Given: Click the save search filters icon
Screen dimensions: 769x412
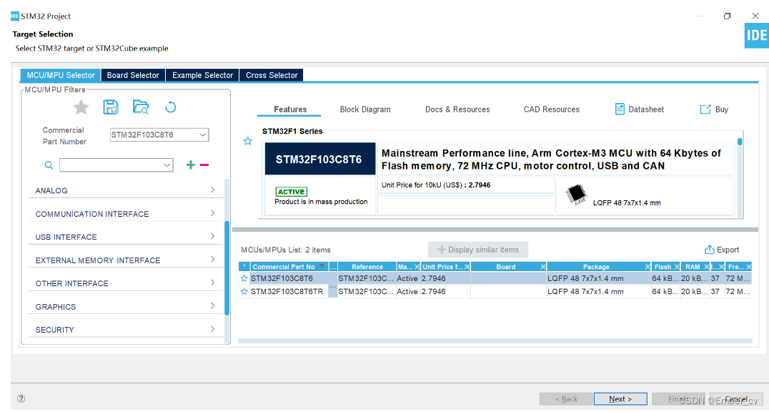Looking at the screenshot, I should tap(111, 107).
